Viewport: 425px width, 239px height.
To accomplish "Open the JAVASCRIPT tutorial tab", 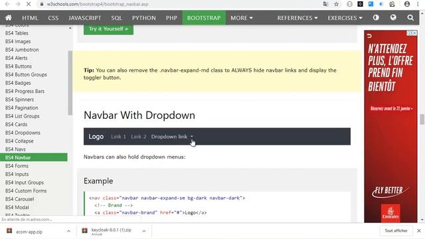I will (84, 18).
